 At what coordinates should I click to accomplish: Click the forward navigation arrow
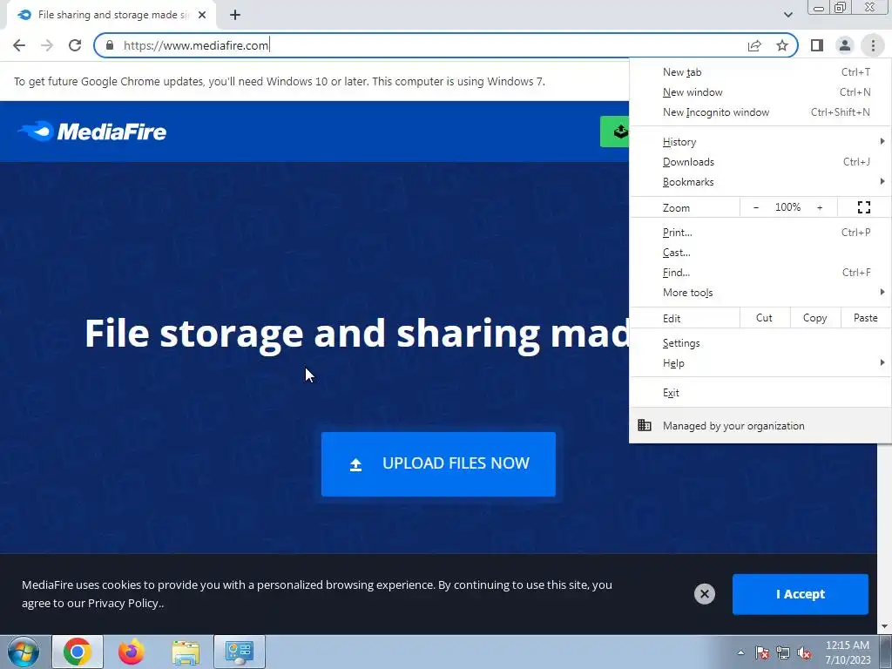[47, 45]
